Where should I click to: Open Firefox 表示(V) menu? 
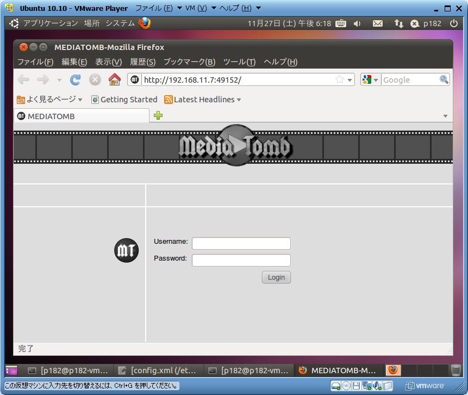coord(108,62)
